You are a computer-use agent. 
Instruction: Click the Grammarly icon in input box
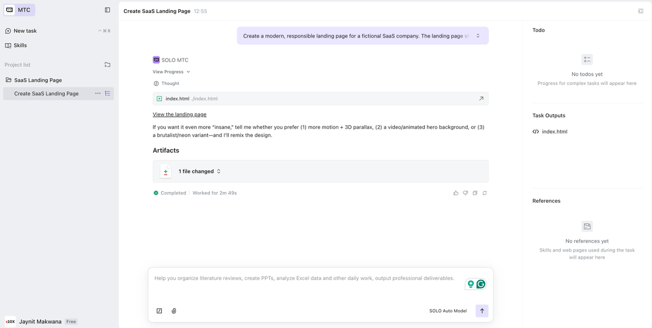[x=481, y=284]
